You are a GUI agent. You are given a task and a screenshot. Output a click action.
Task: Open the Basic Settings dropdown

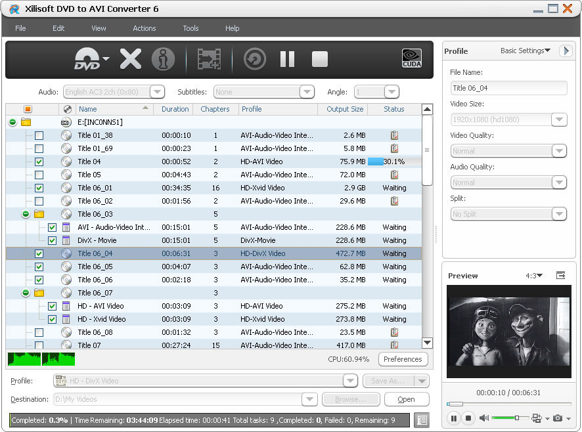525,51
